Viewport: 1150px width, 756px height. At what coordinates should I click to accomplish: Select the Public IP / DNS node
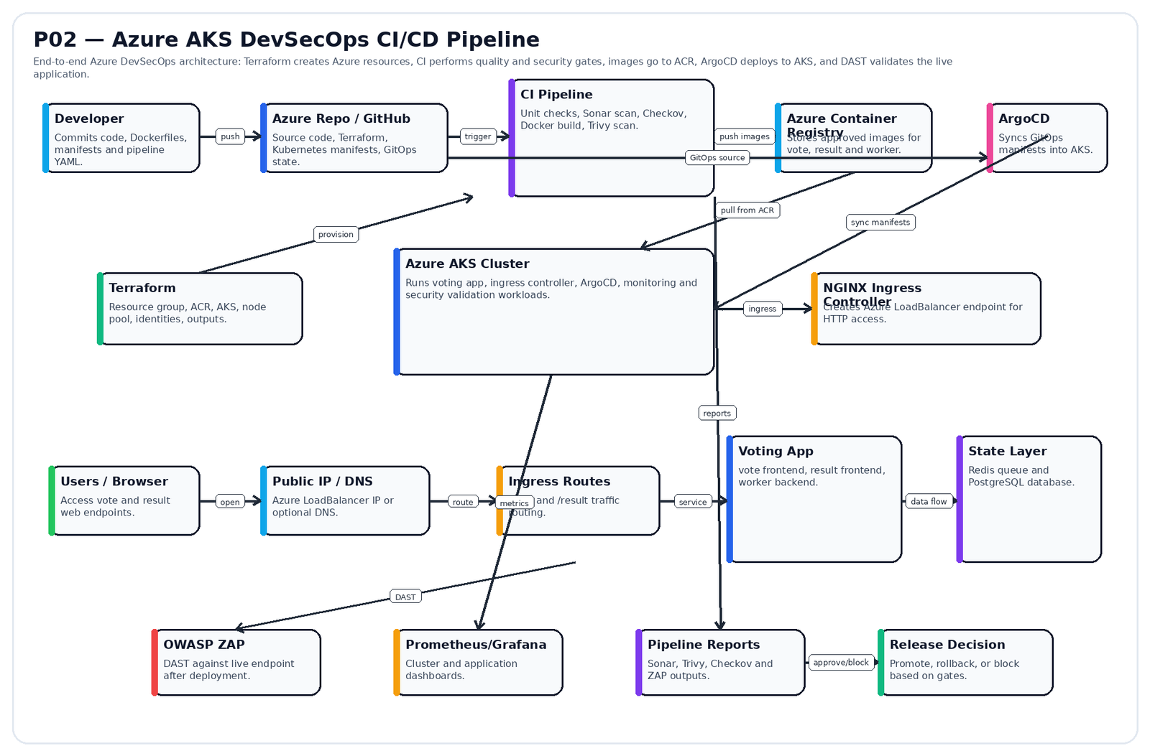click(x=345, y=500)
